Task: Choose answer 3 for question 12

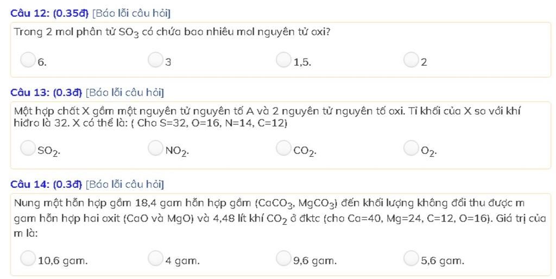Action: (155, 60)
